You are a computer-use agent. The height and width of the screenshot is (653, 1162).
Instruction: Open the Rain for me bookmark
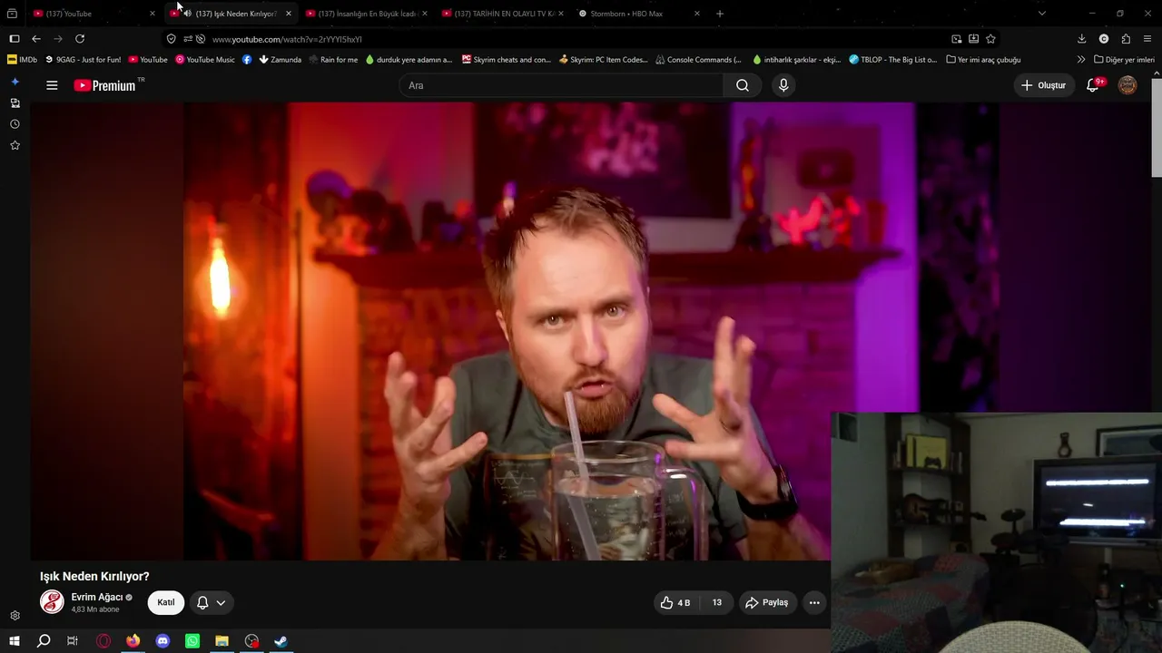333,60
